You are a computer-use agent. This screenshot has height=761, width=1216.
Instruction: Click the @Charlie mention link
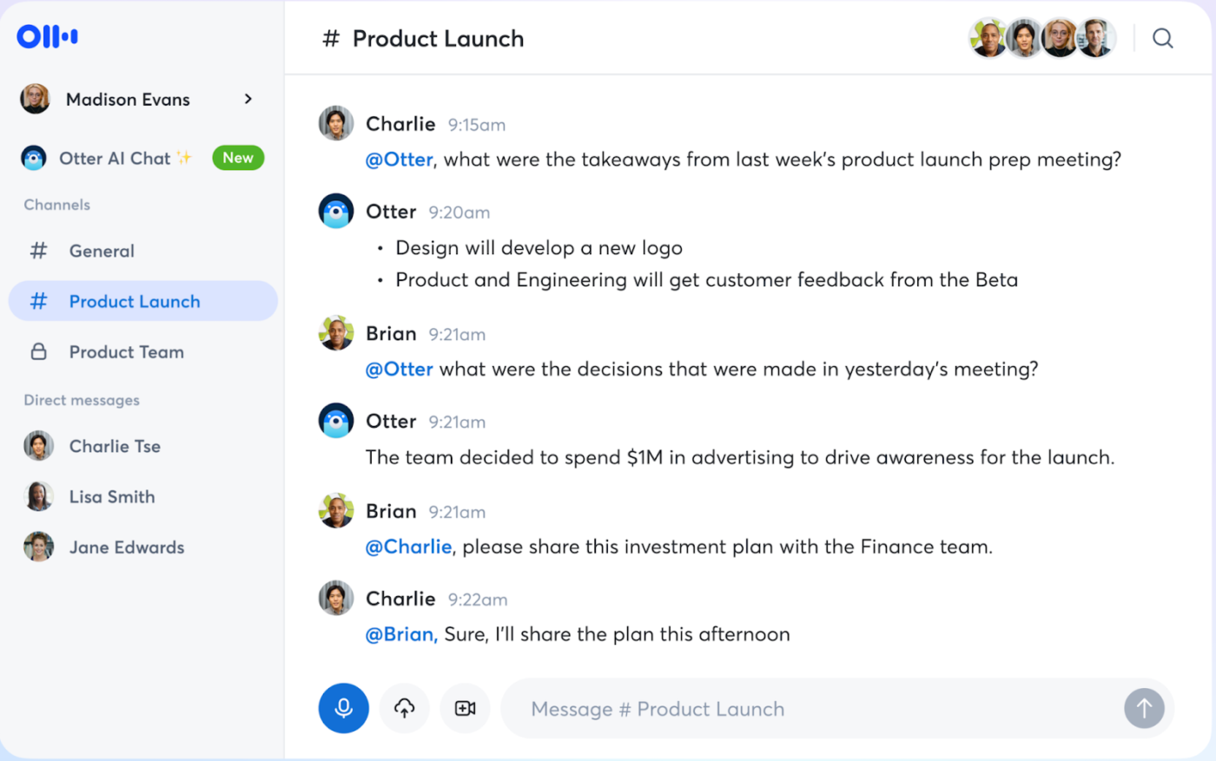(408, 547)
